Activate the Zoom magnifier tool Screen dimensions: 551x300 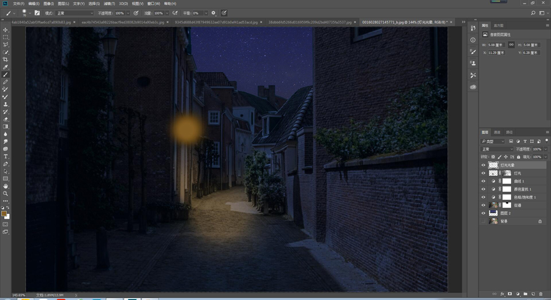tap(6, 193)
